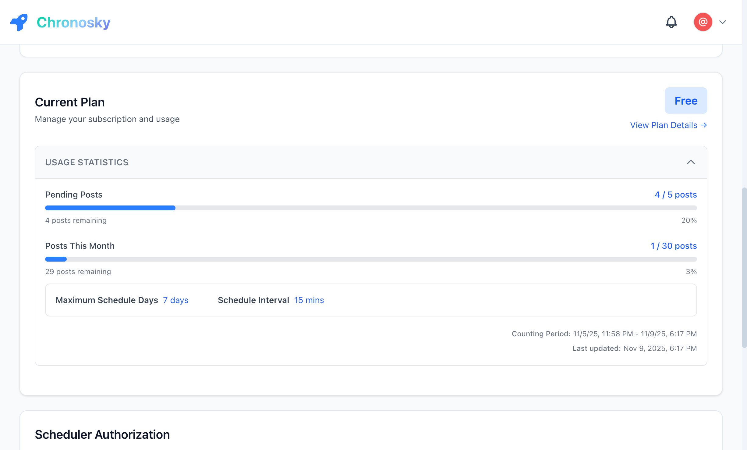Open the notifications bell
The image size is (747, 450).
tap(671, 22)
